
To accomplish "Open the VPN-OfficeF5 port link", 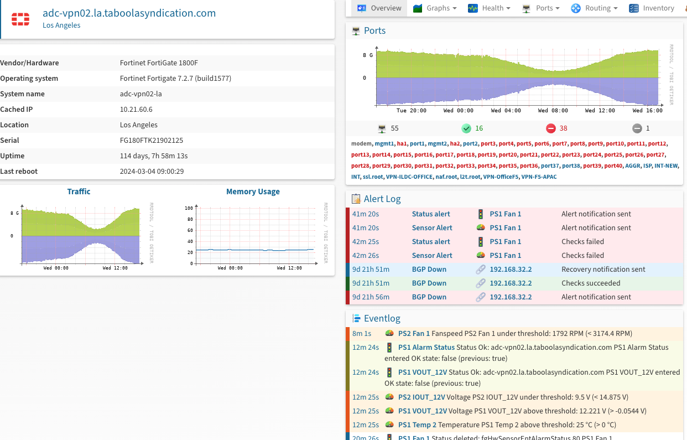I will 501,177.
